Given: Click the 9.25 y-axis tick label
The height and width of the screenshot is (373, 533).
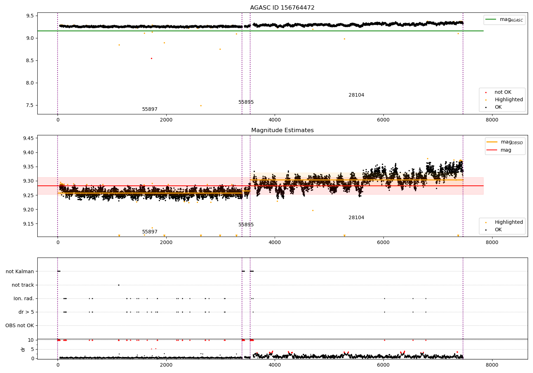Looking at the screenshot, I should click(28, 195).
